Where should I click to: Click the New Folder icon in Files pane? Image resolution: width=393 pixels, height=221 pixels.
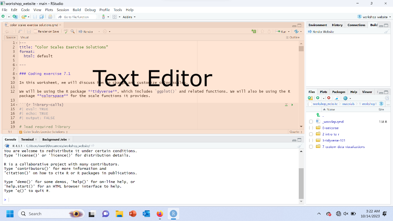tap(310, 98)
